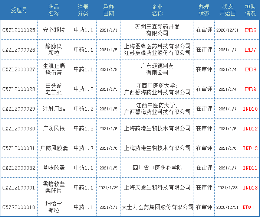The image size is (260, 217).
Task: Select 在审评 in 芩味胶囊 row
Action: (204, 168)
